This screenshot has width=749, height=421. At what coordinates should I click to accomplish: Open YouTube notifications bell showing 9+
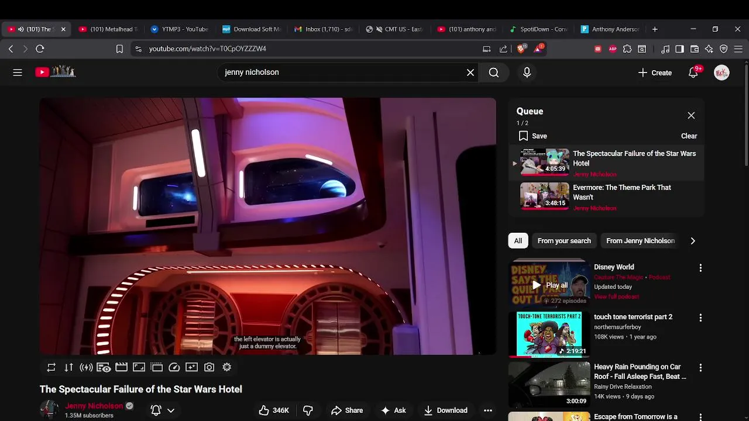coord(693,73)
